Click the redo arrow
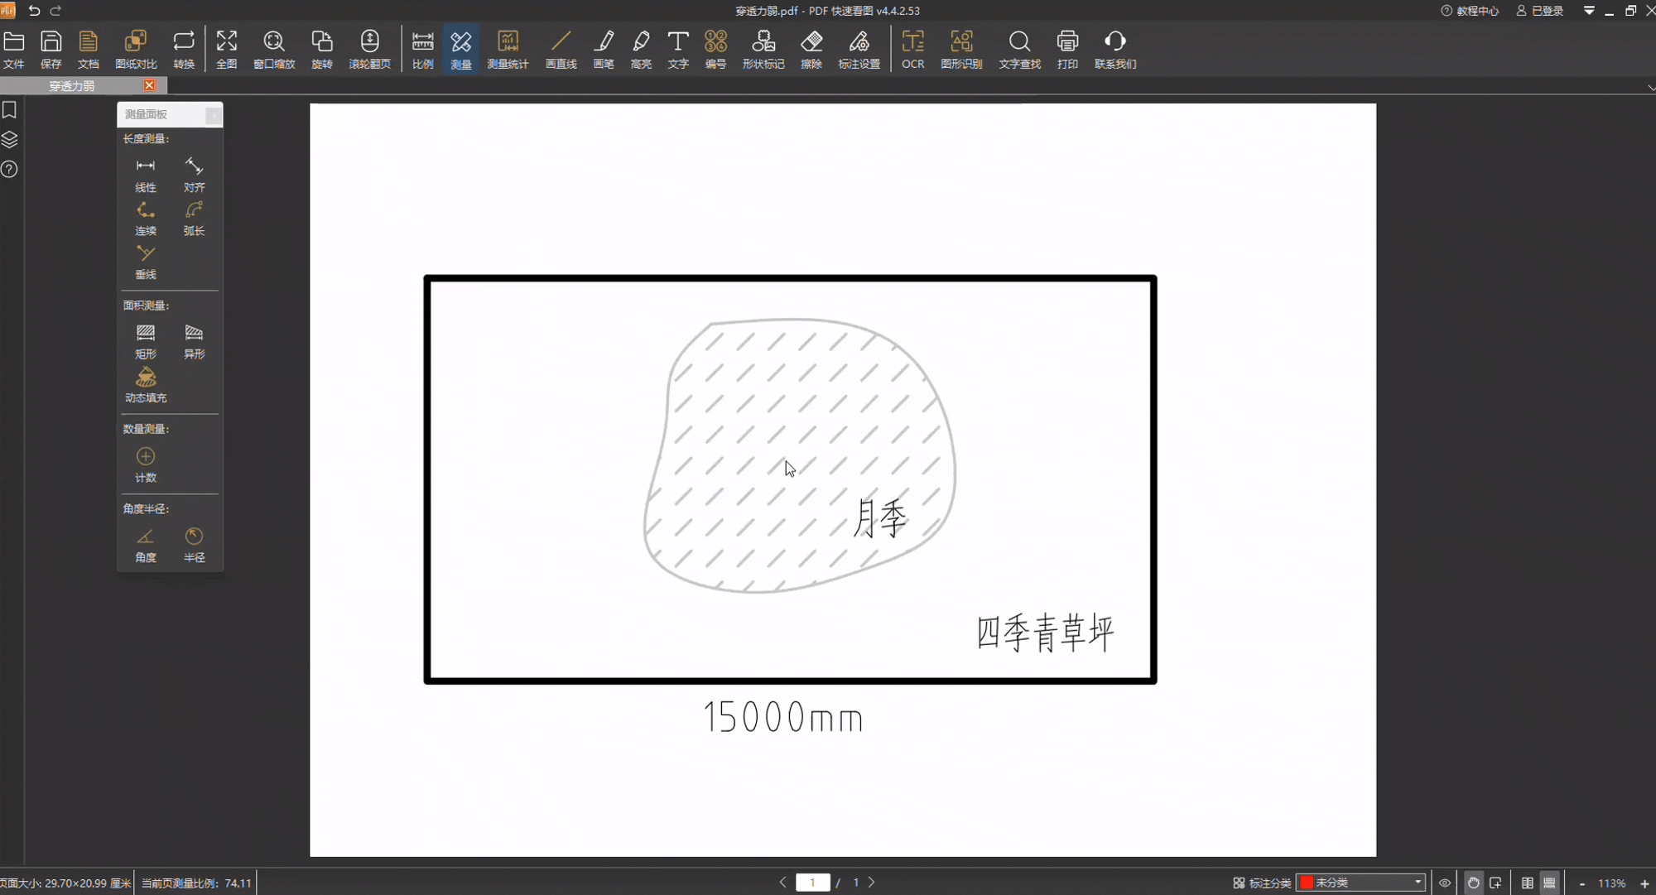This screenshot has width=1656, height=895. click(x=56, y=11)
